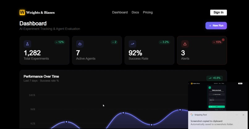Click the Sign In button
Screen dimensions: 249x129
click(x=218, y=12)
